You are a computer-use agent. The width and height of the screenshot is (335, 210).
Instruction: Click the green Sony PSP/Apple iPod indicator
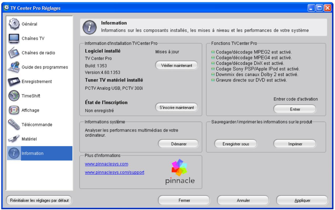(x=213, y=69)
